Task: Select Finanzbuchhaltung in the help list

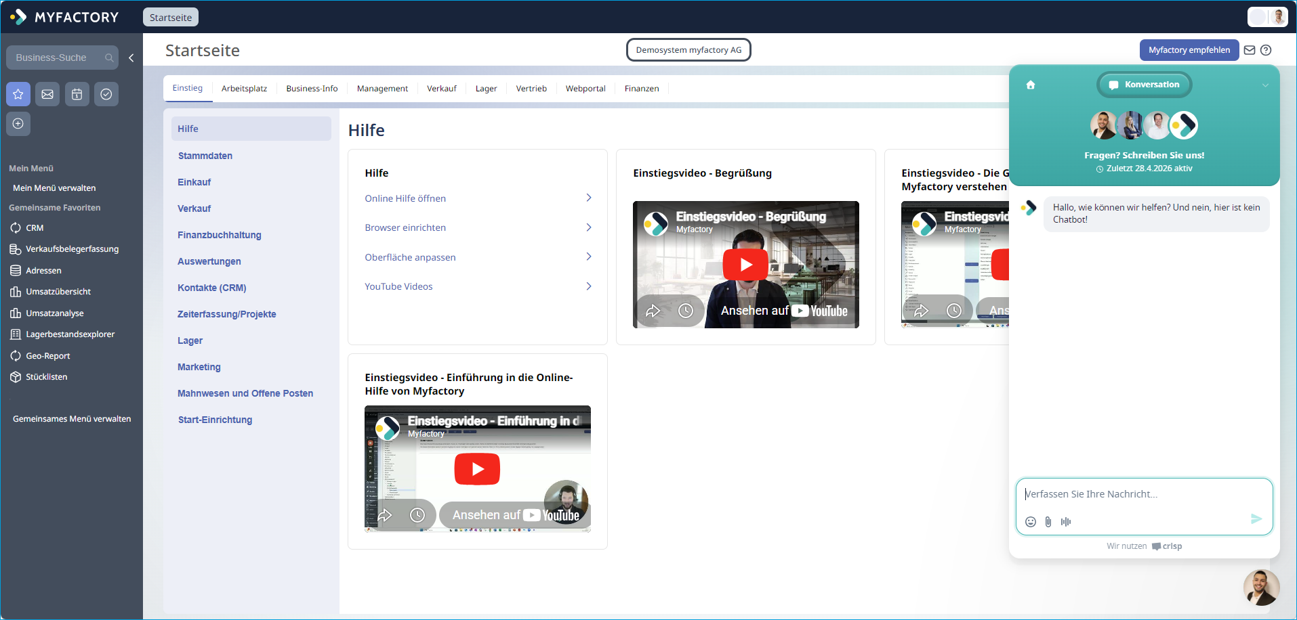Action: (x=220, y=235)
